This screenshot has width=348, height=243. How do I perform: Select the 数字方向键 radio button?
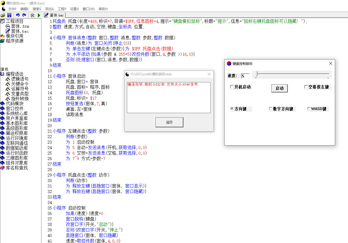click(x=271, y=109)
